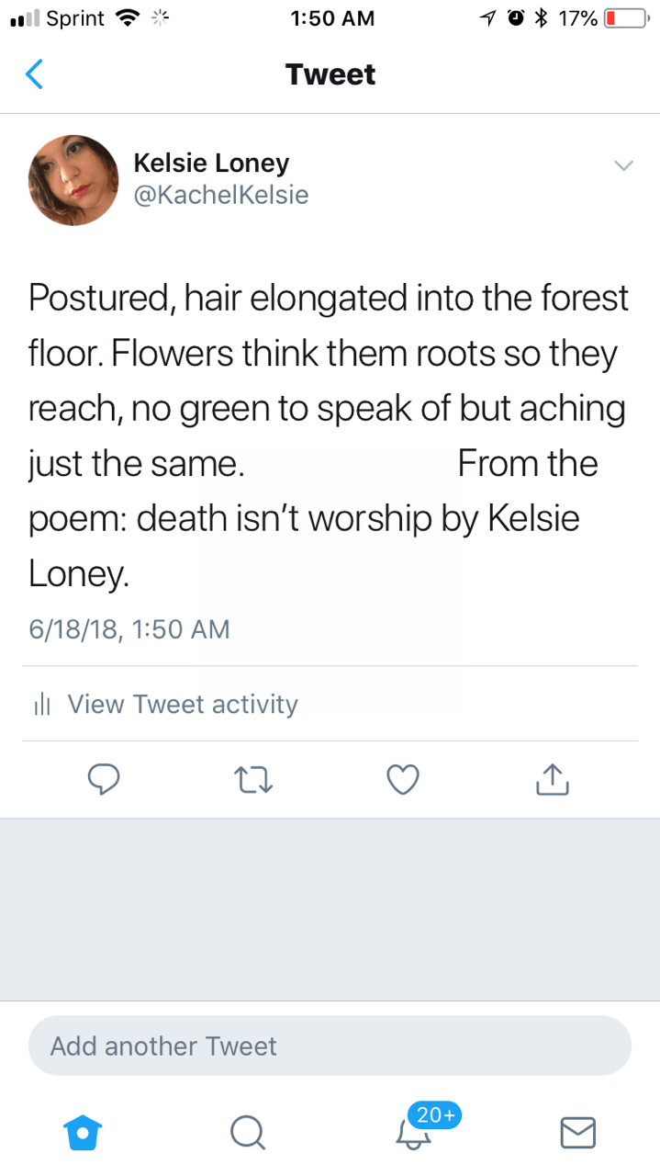
Task: Tap the Wi-Fi icon in status bar
Action: (127, 18)
